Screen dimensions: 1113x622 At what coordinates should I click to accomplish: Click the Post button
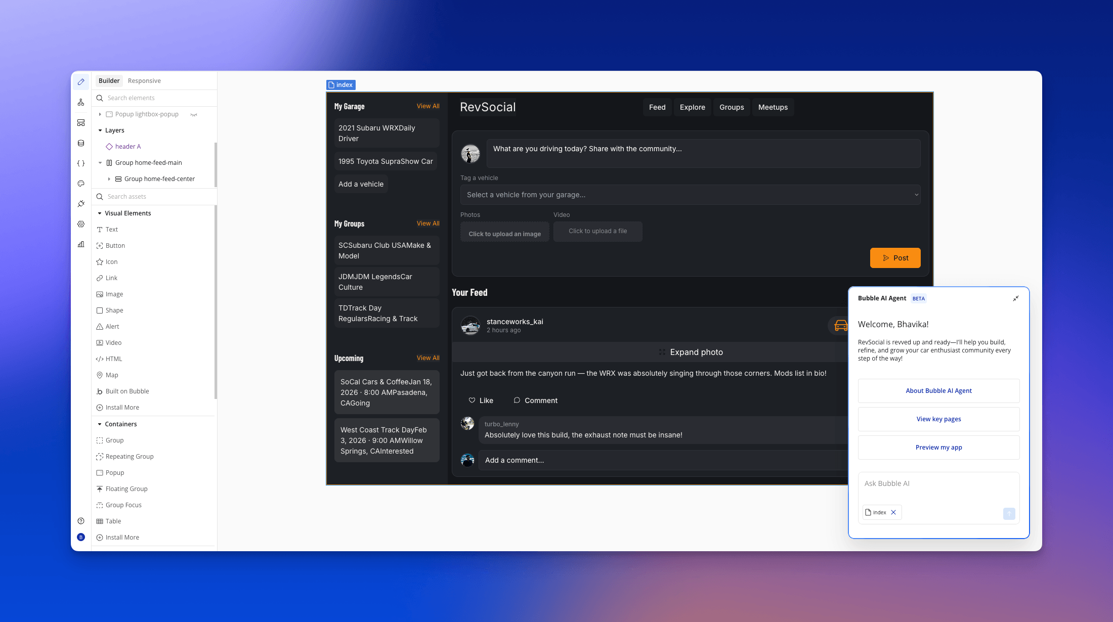pos(895,258)
